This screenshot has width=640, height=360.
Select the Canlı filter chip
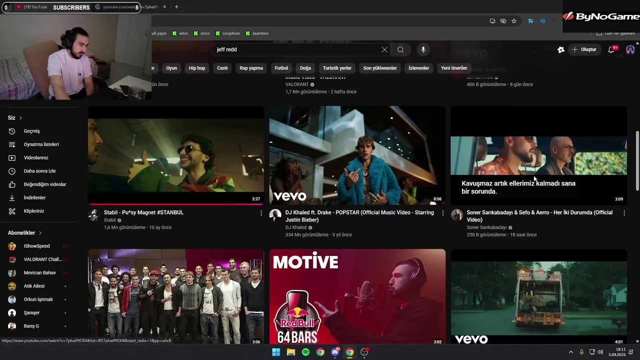click(x=222, y=68)
